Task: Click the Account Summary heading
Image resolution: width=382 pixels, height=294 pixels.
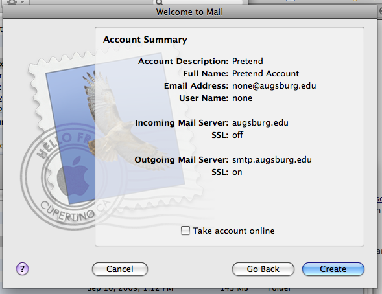Action: (145, 40)
